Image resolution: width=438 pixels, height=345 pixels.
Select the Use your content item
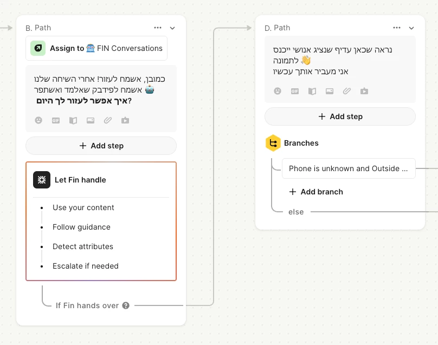pyautogui.click(x=83, y=207)
